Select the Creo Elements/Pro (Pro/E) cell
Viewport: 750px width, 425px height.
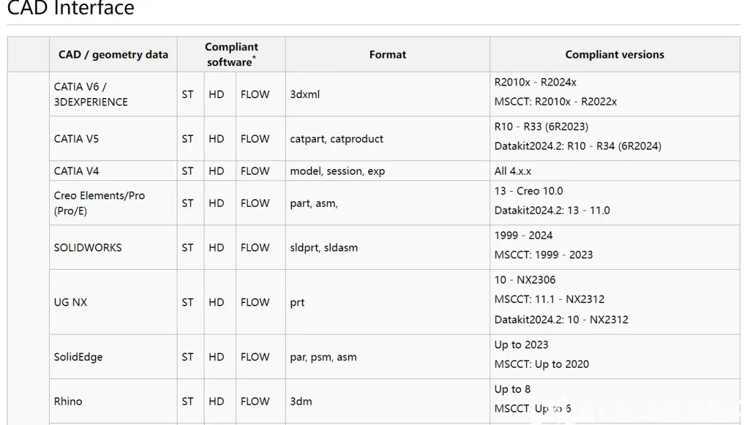[113, 203]
